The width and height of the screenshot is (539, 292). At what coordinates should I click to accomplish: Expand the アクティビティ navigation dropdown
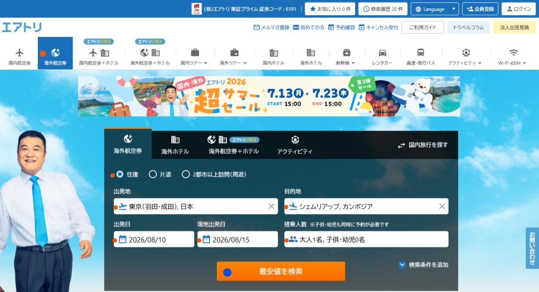465,57
